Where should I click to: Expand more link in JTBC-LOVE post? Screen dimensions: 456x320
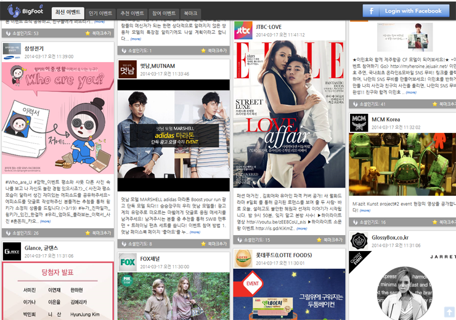click(301, 228)
